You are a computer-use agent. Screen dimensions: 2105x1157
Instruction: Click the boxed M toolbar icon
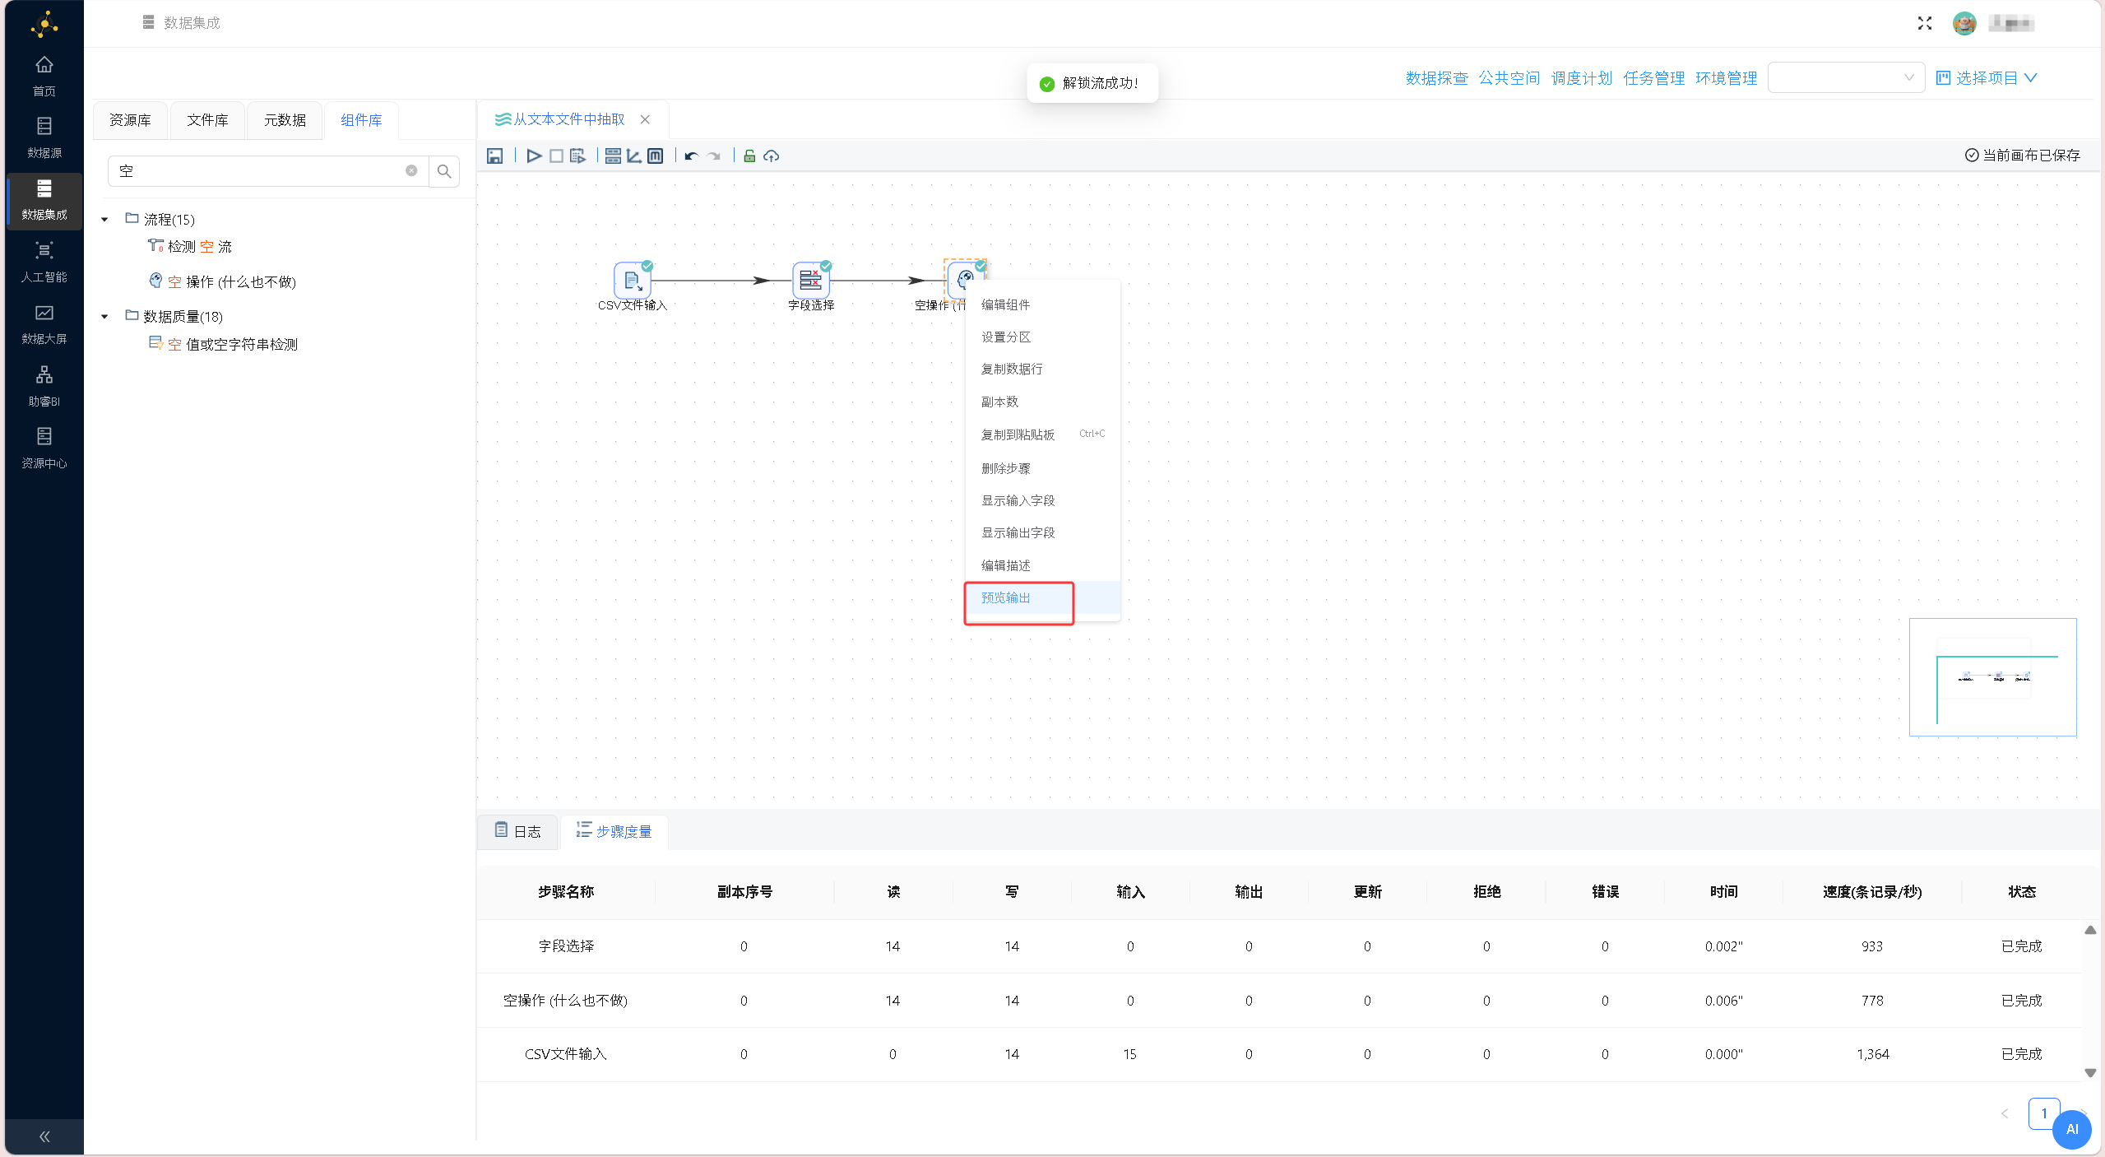coord(655,156)
